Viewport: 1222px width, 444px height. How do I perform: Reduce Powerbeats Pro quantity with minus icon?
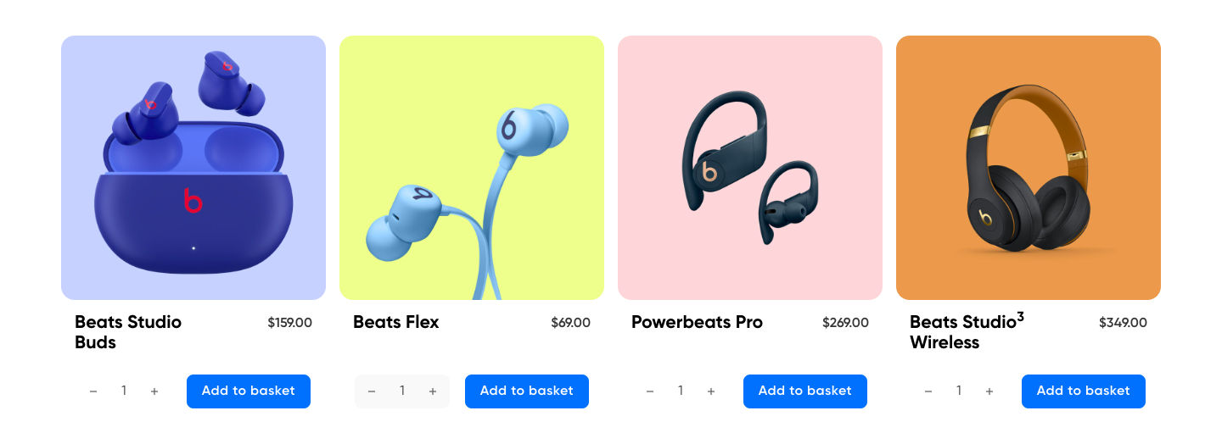pos(650,391)
